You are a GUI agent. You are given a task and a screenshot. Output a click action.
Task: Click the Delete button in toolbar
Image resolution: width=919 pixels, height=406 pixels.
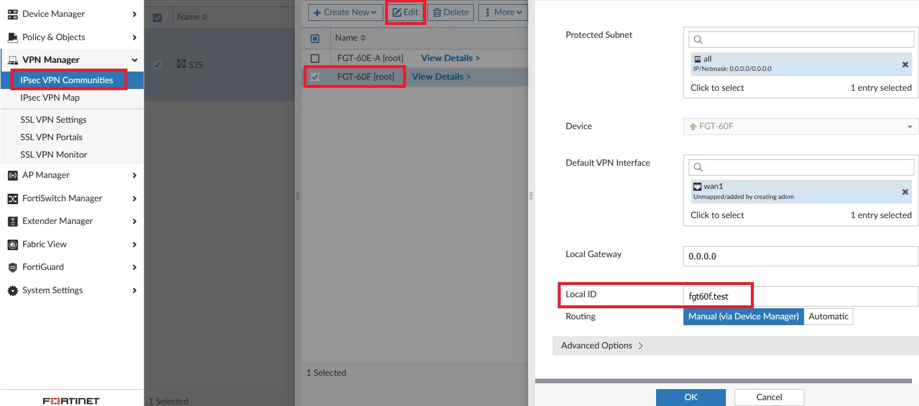451,12
